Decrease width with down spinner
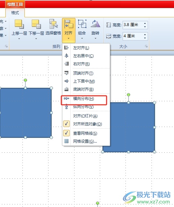The image size is (174, 207). click(145, 38)
